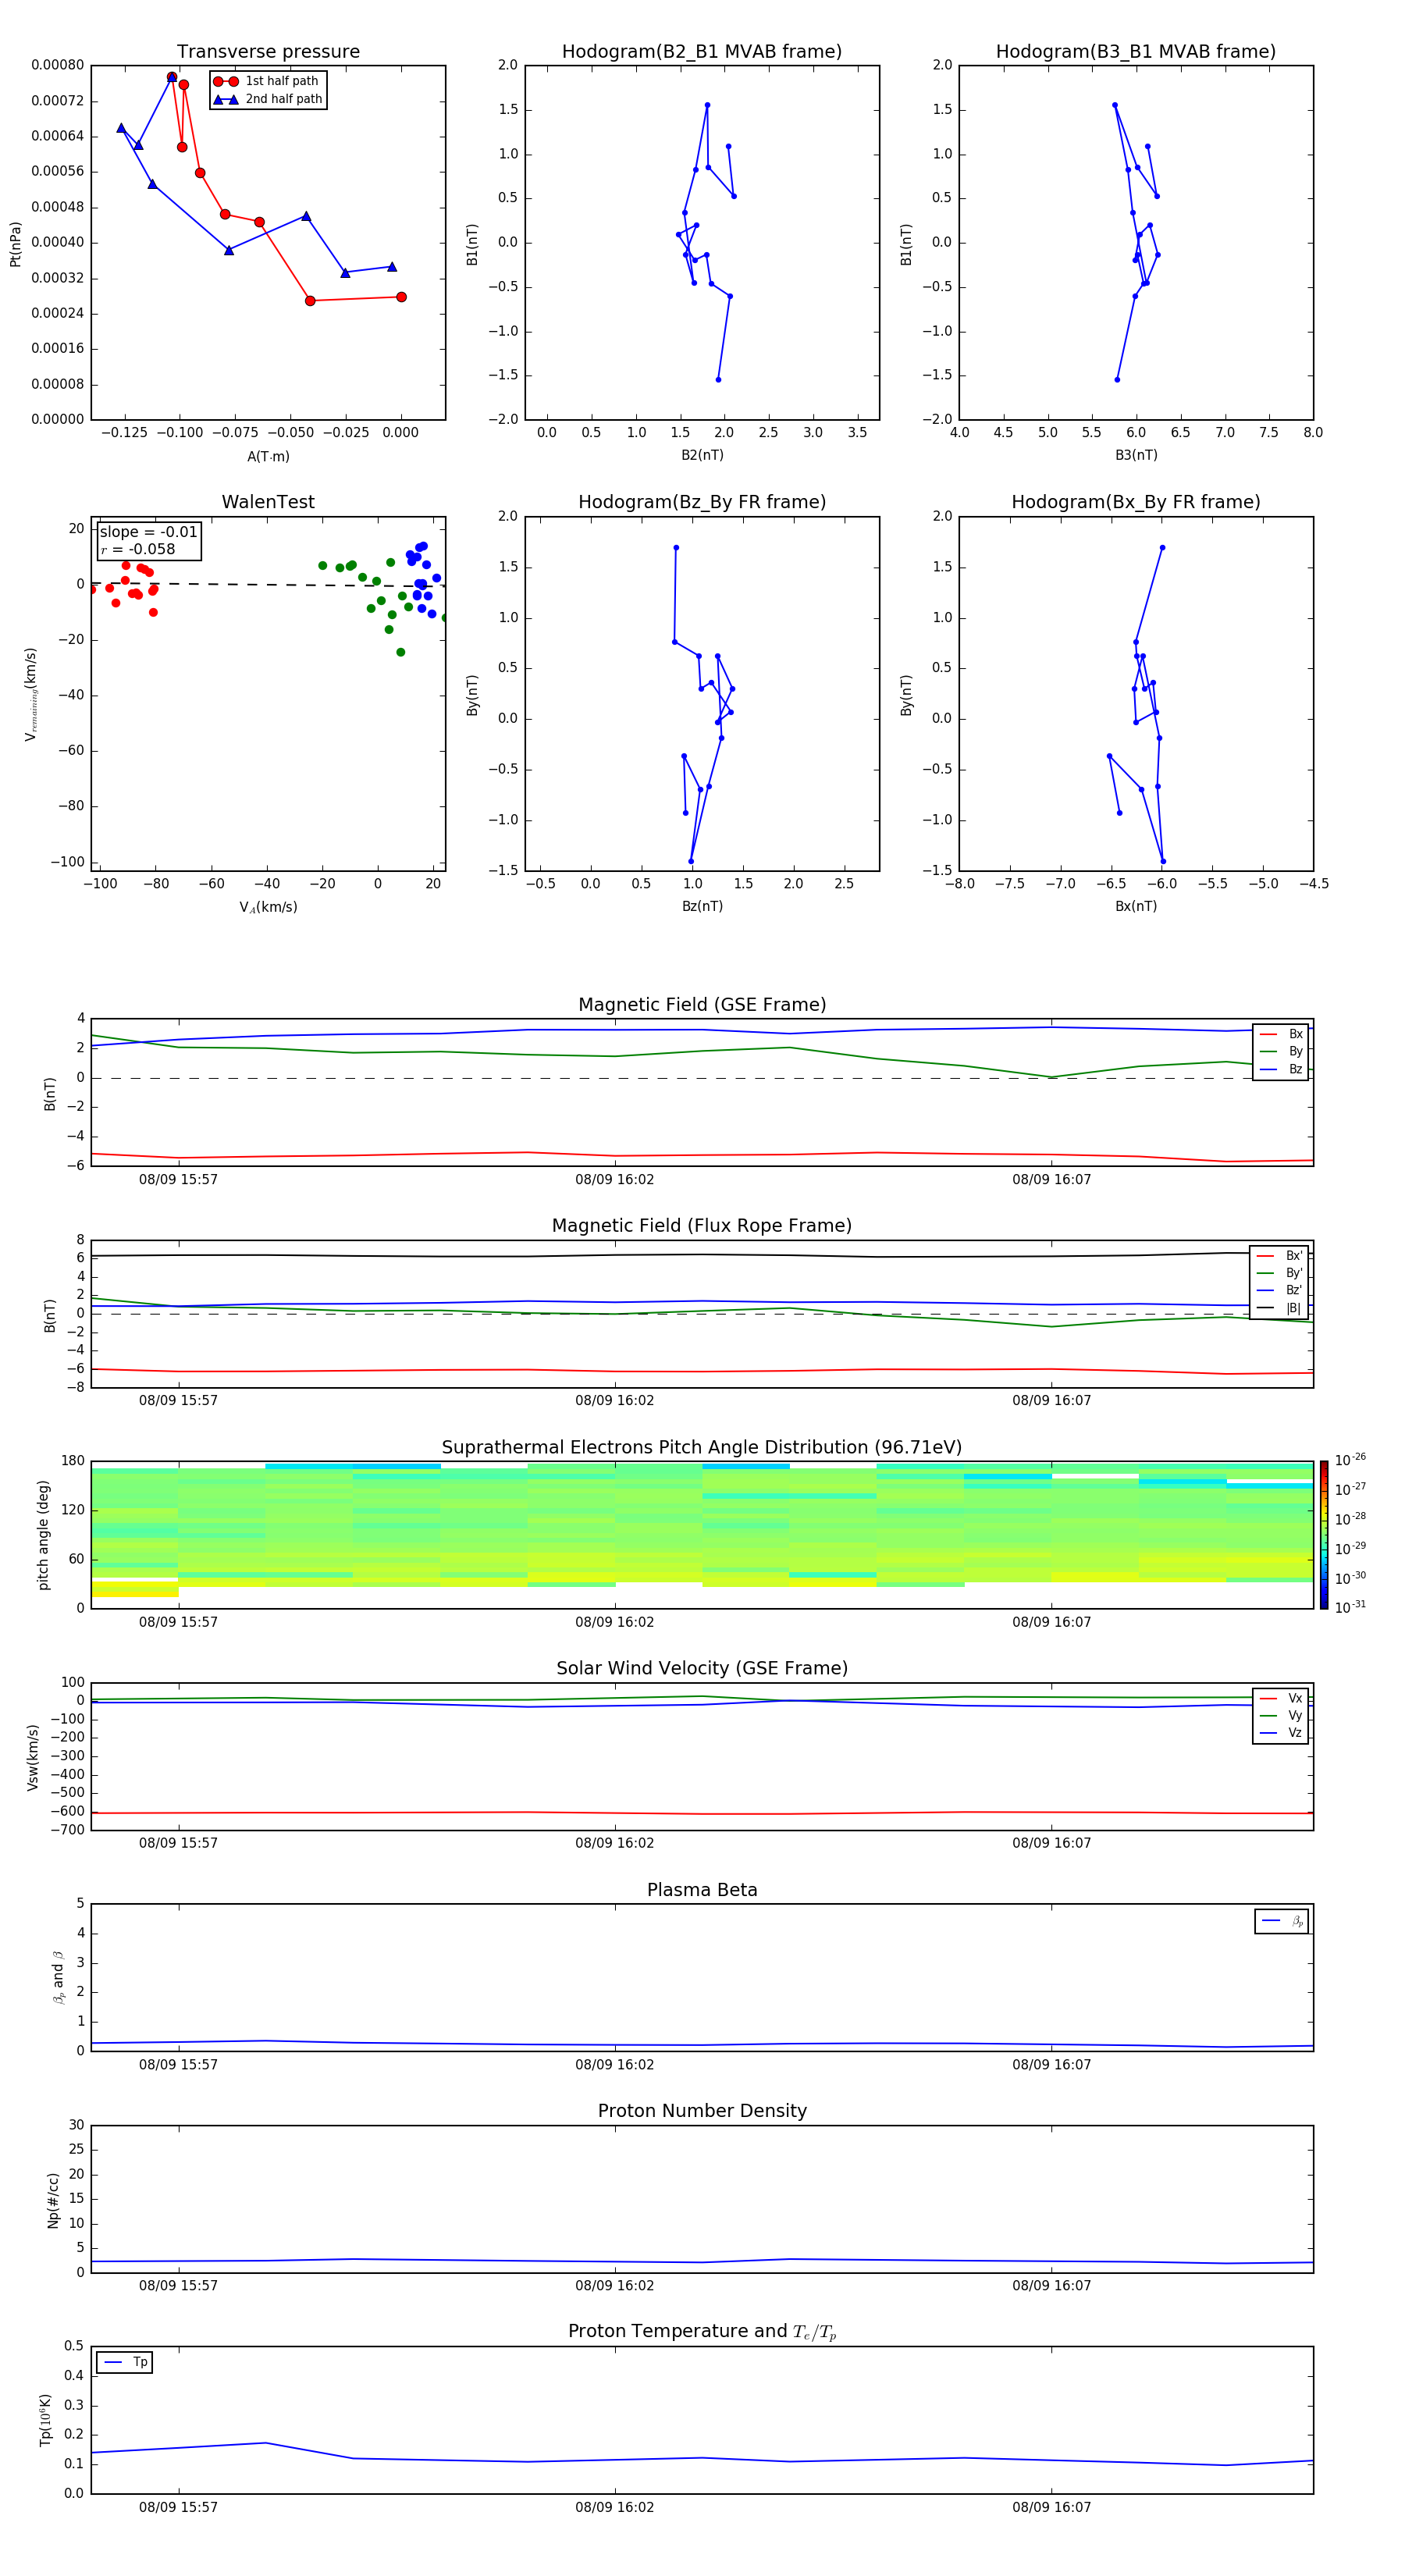Click the 'Suprathermal Electrons Pitch Angle Distribution' title
This screenshot has width=1405, height=2576.
[x=702, y=1448]
